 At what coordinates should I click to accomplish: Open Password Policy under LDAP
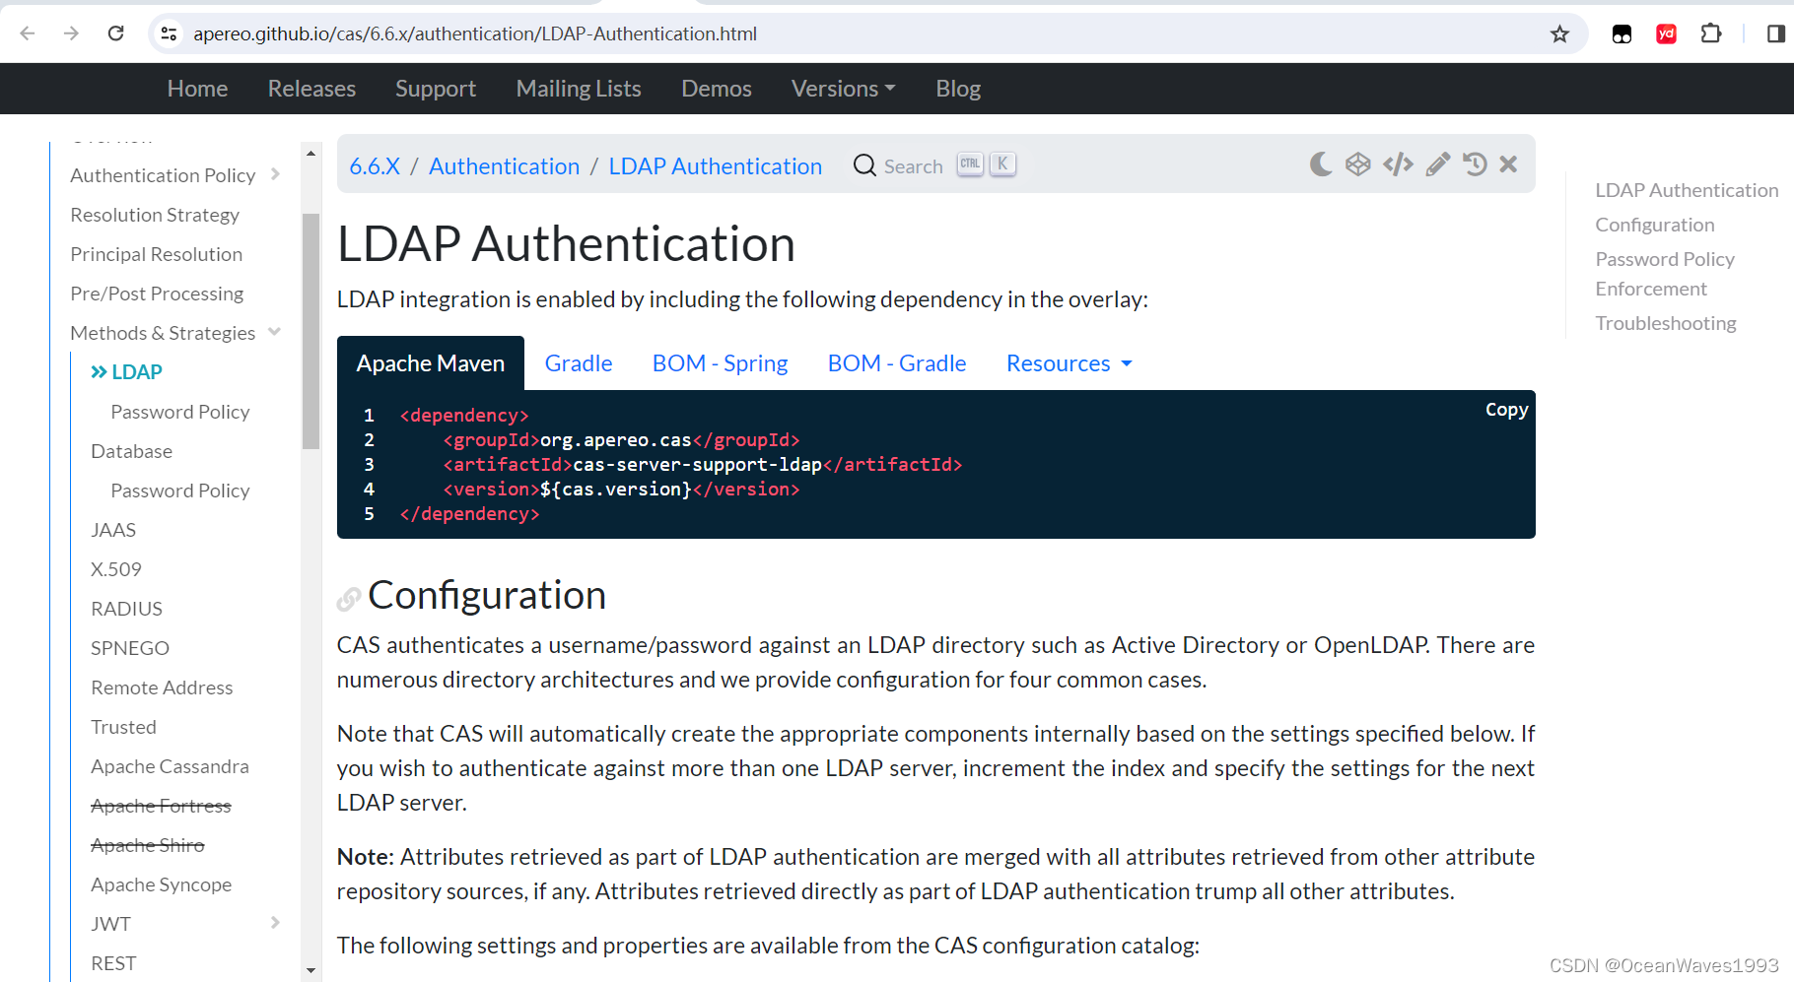[179, 412]
